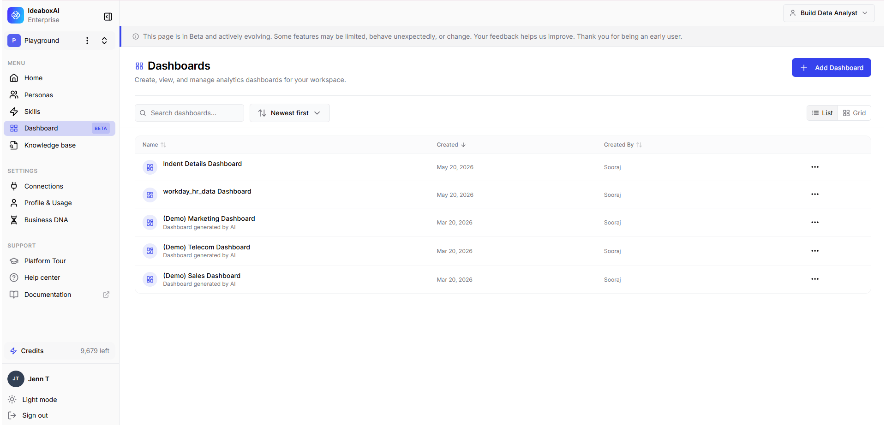Open (Demo) Marketing Dashboard
Screen dimensions: 886x425
[x=209, y=218]
